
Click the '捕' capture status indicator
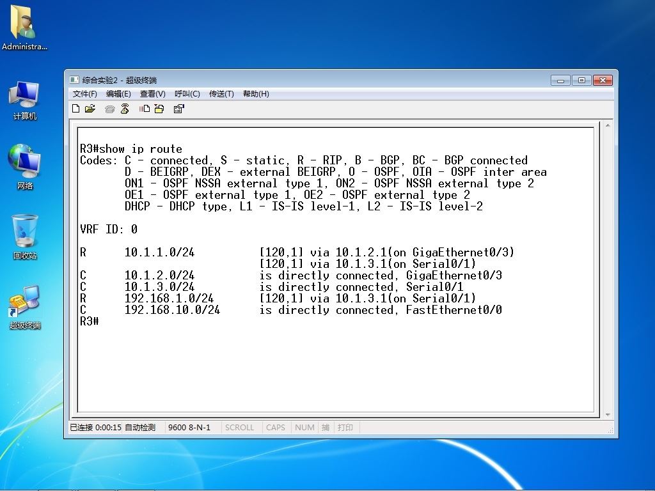(326, 428)
